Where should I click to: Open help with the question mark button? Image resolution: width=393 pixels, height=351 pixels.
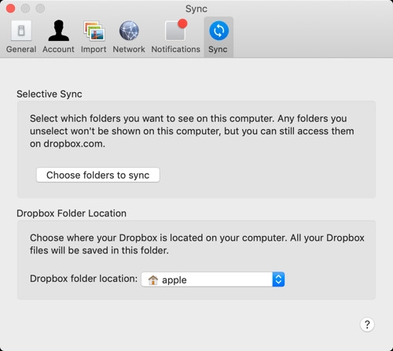pos(367,325)
